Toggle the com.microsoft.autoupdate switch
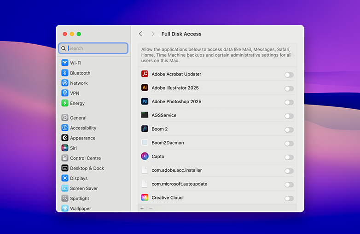Screen dimensions: 360x234 (x=289, y=185)
